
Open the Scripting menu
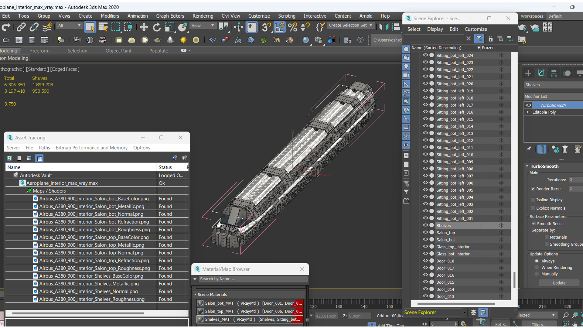tap(287, 16)
